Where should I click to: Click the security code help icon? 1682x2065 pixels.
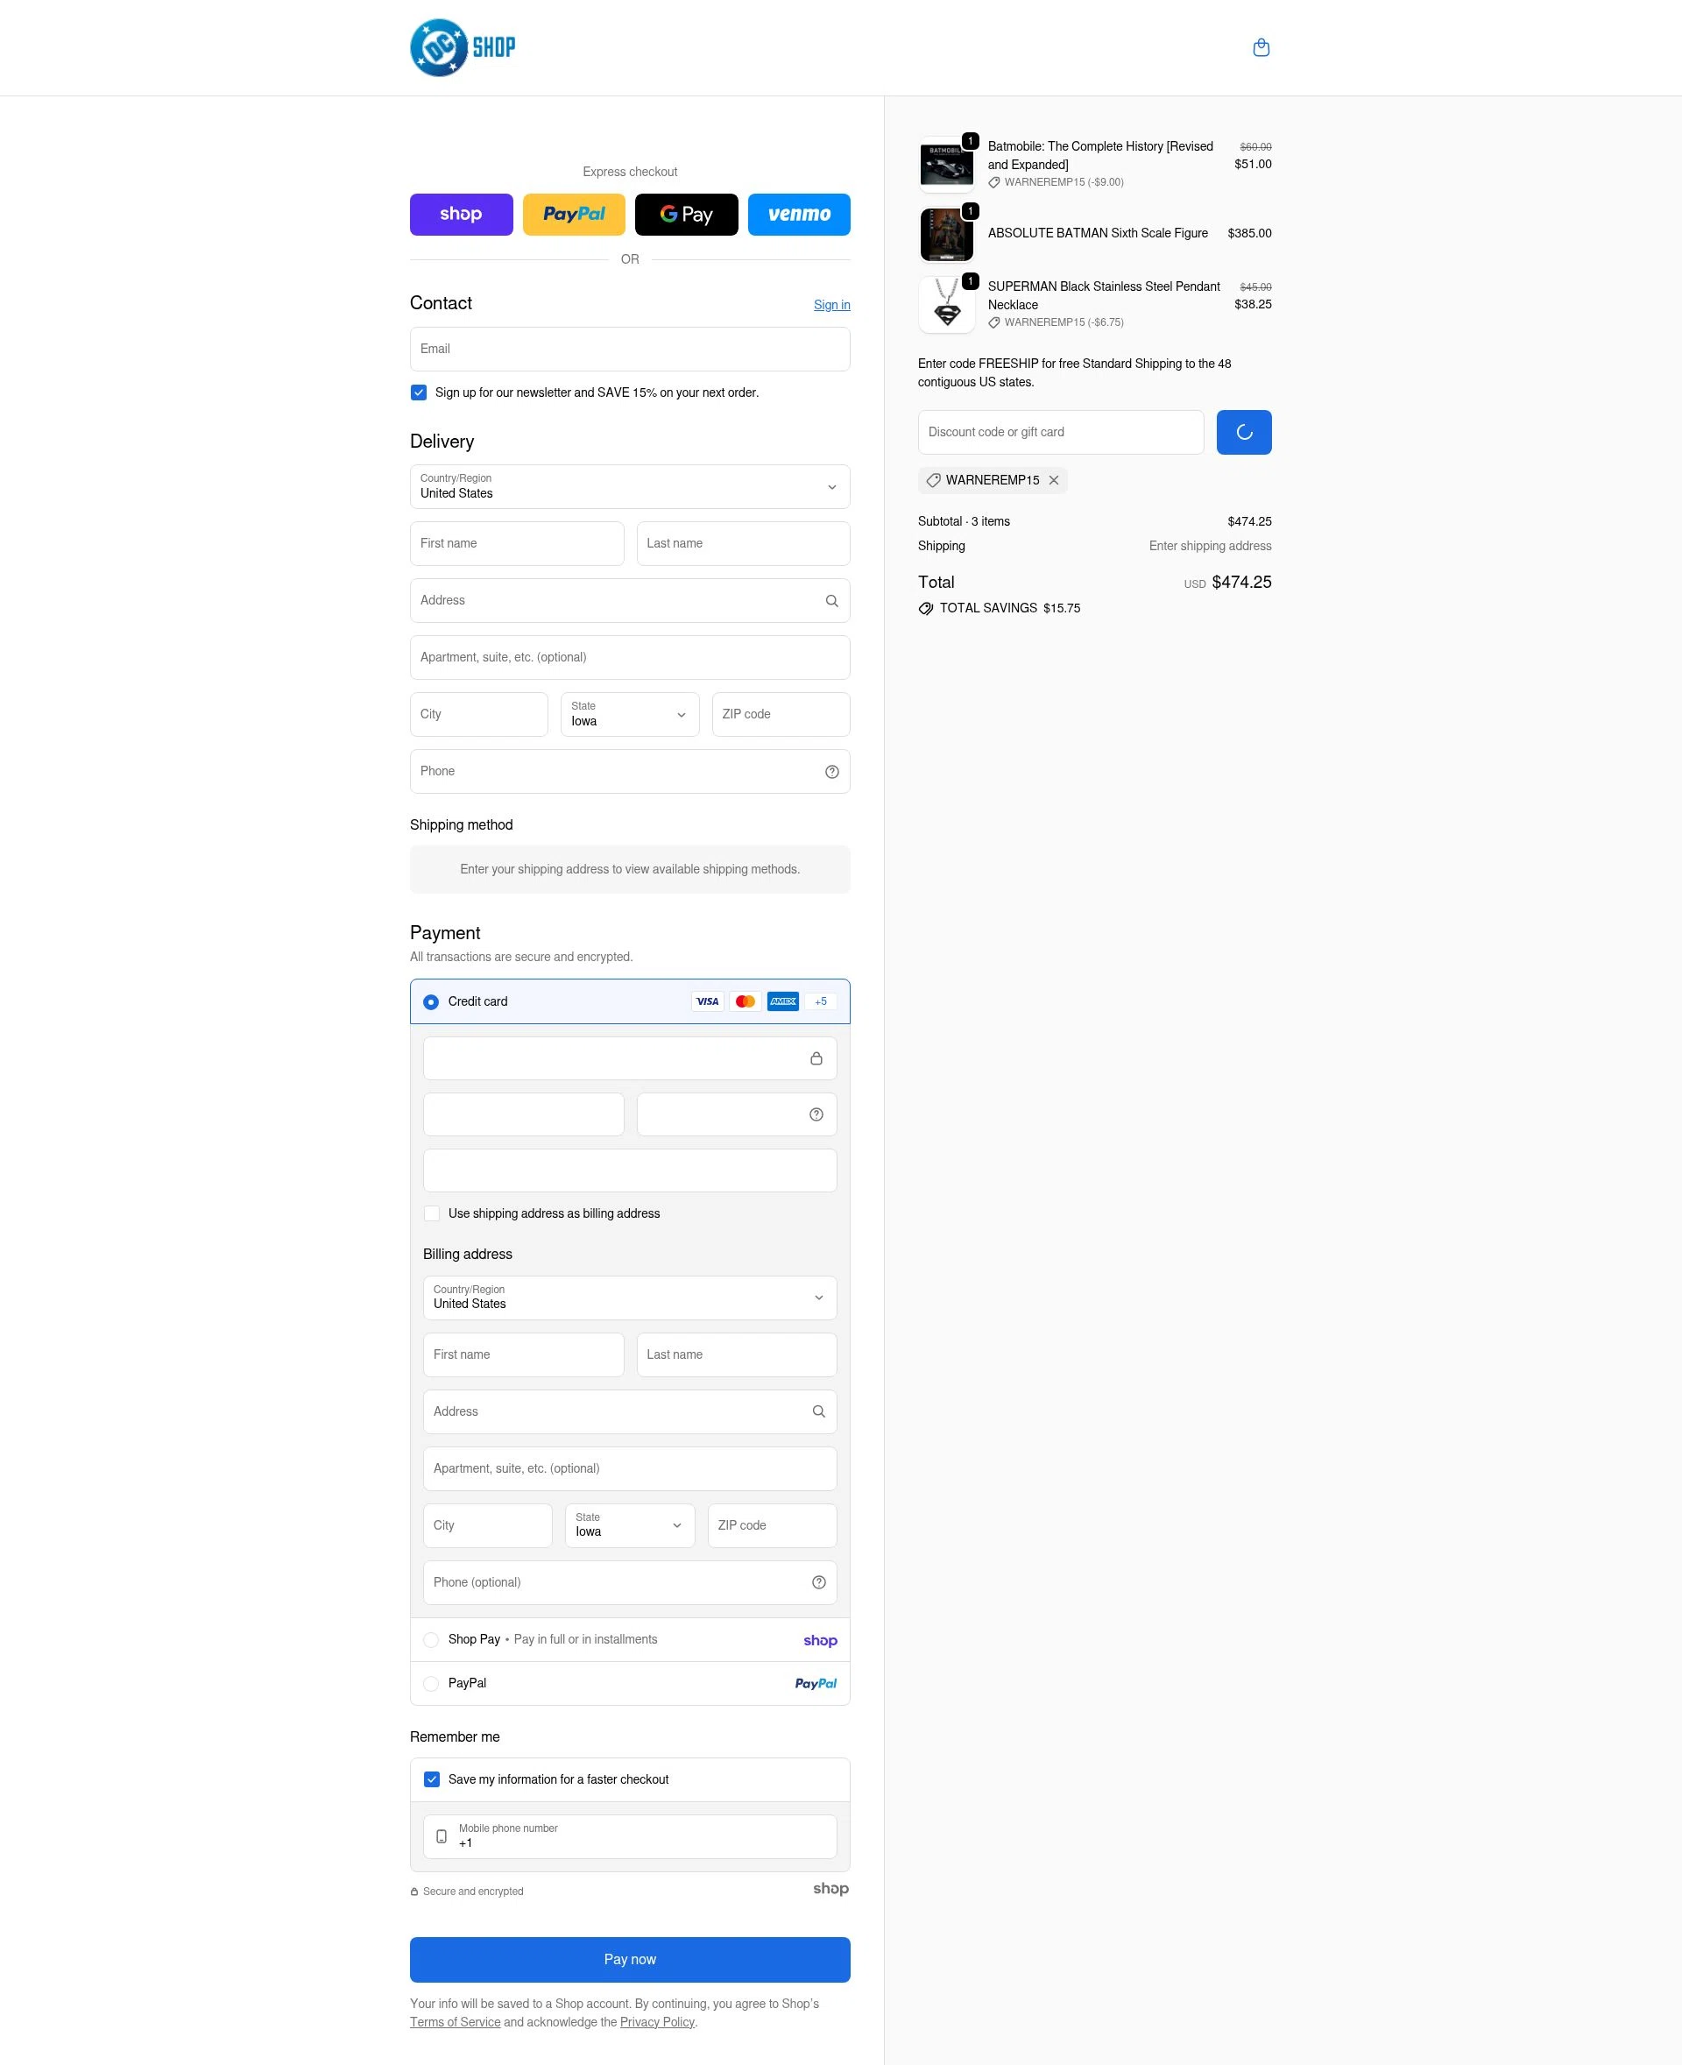[816, 1114]
